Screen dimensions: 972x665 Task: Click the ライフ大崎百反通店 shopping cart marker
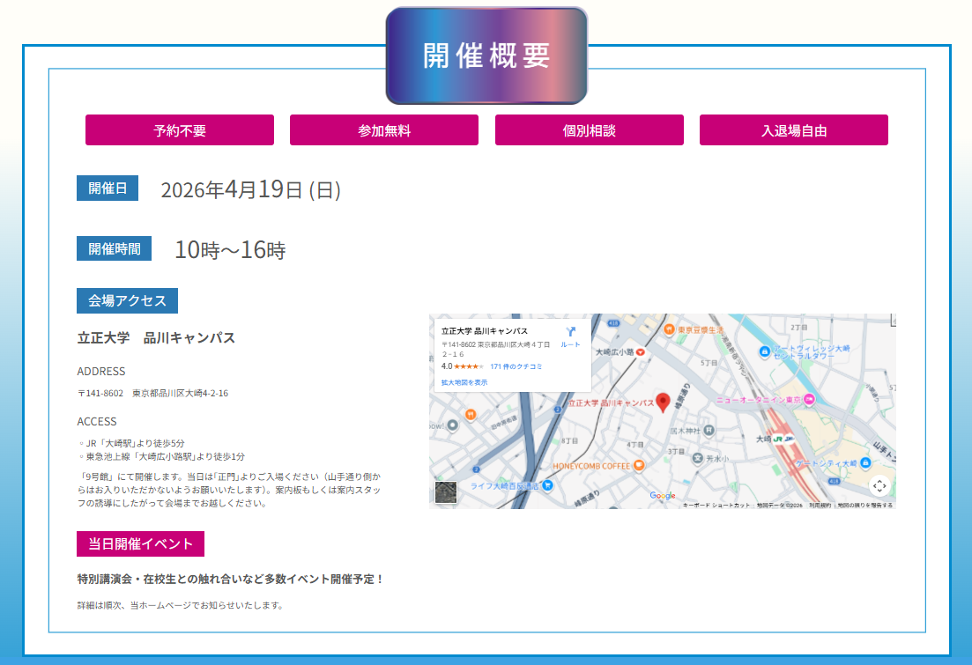click(547, 484)
